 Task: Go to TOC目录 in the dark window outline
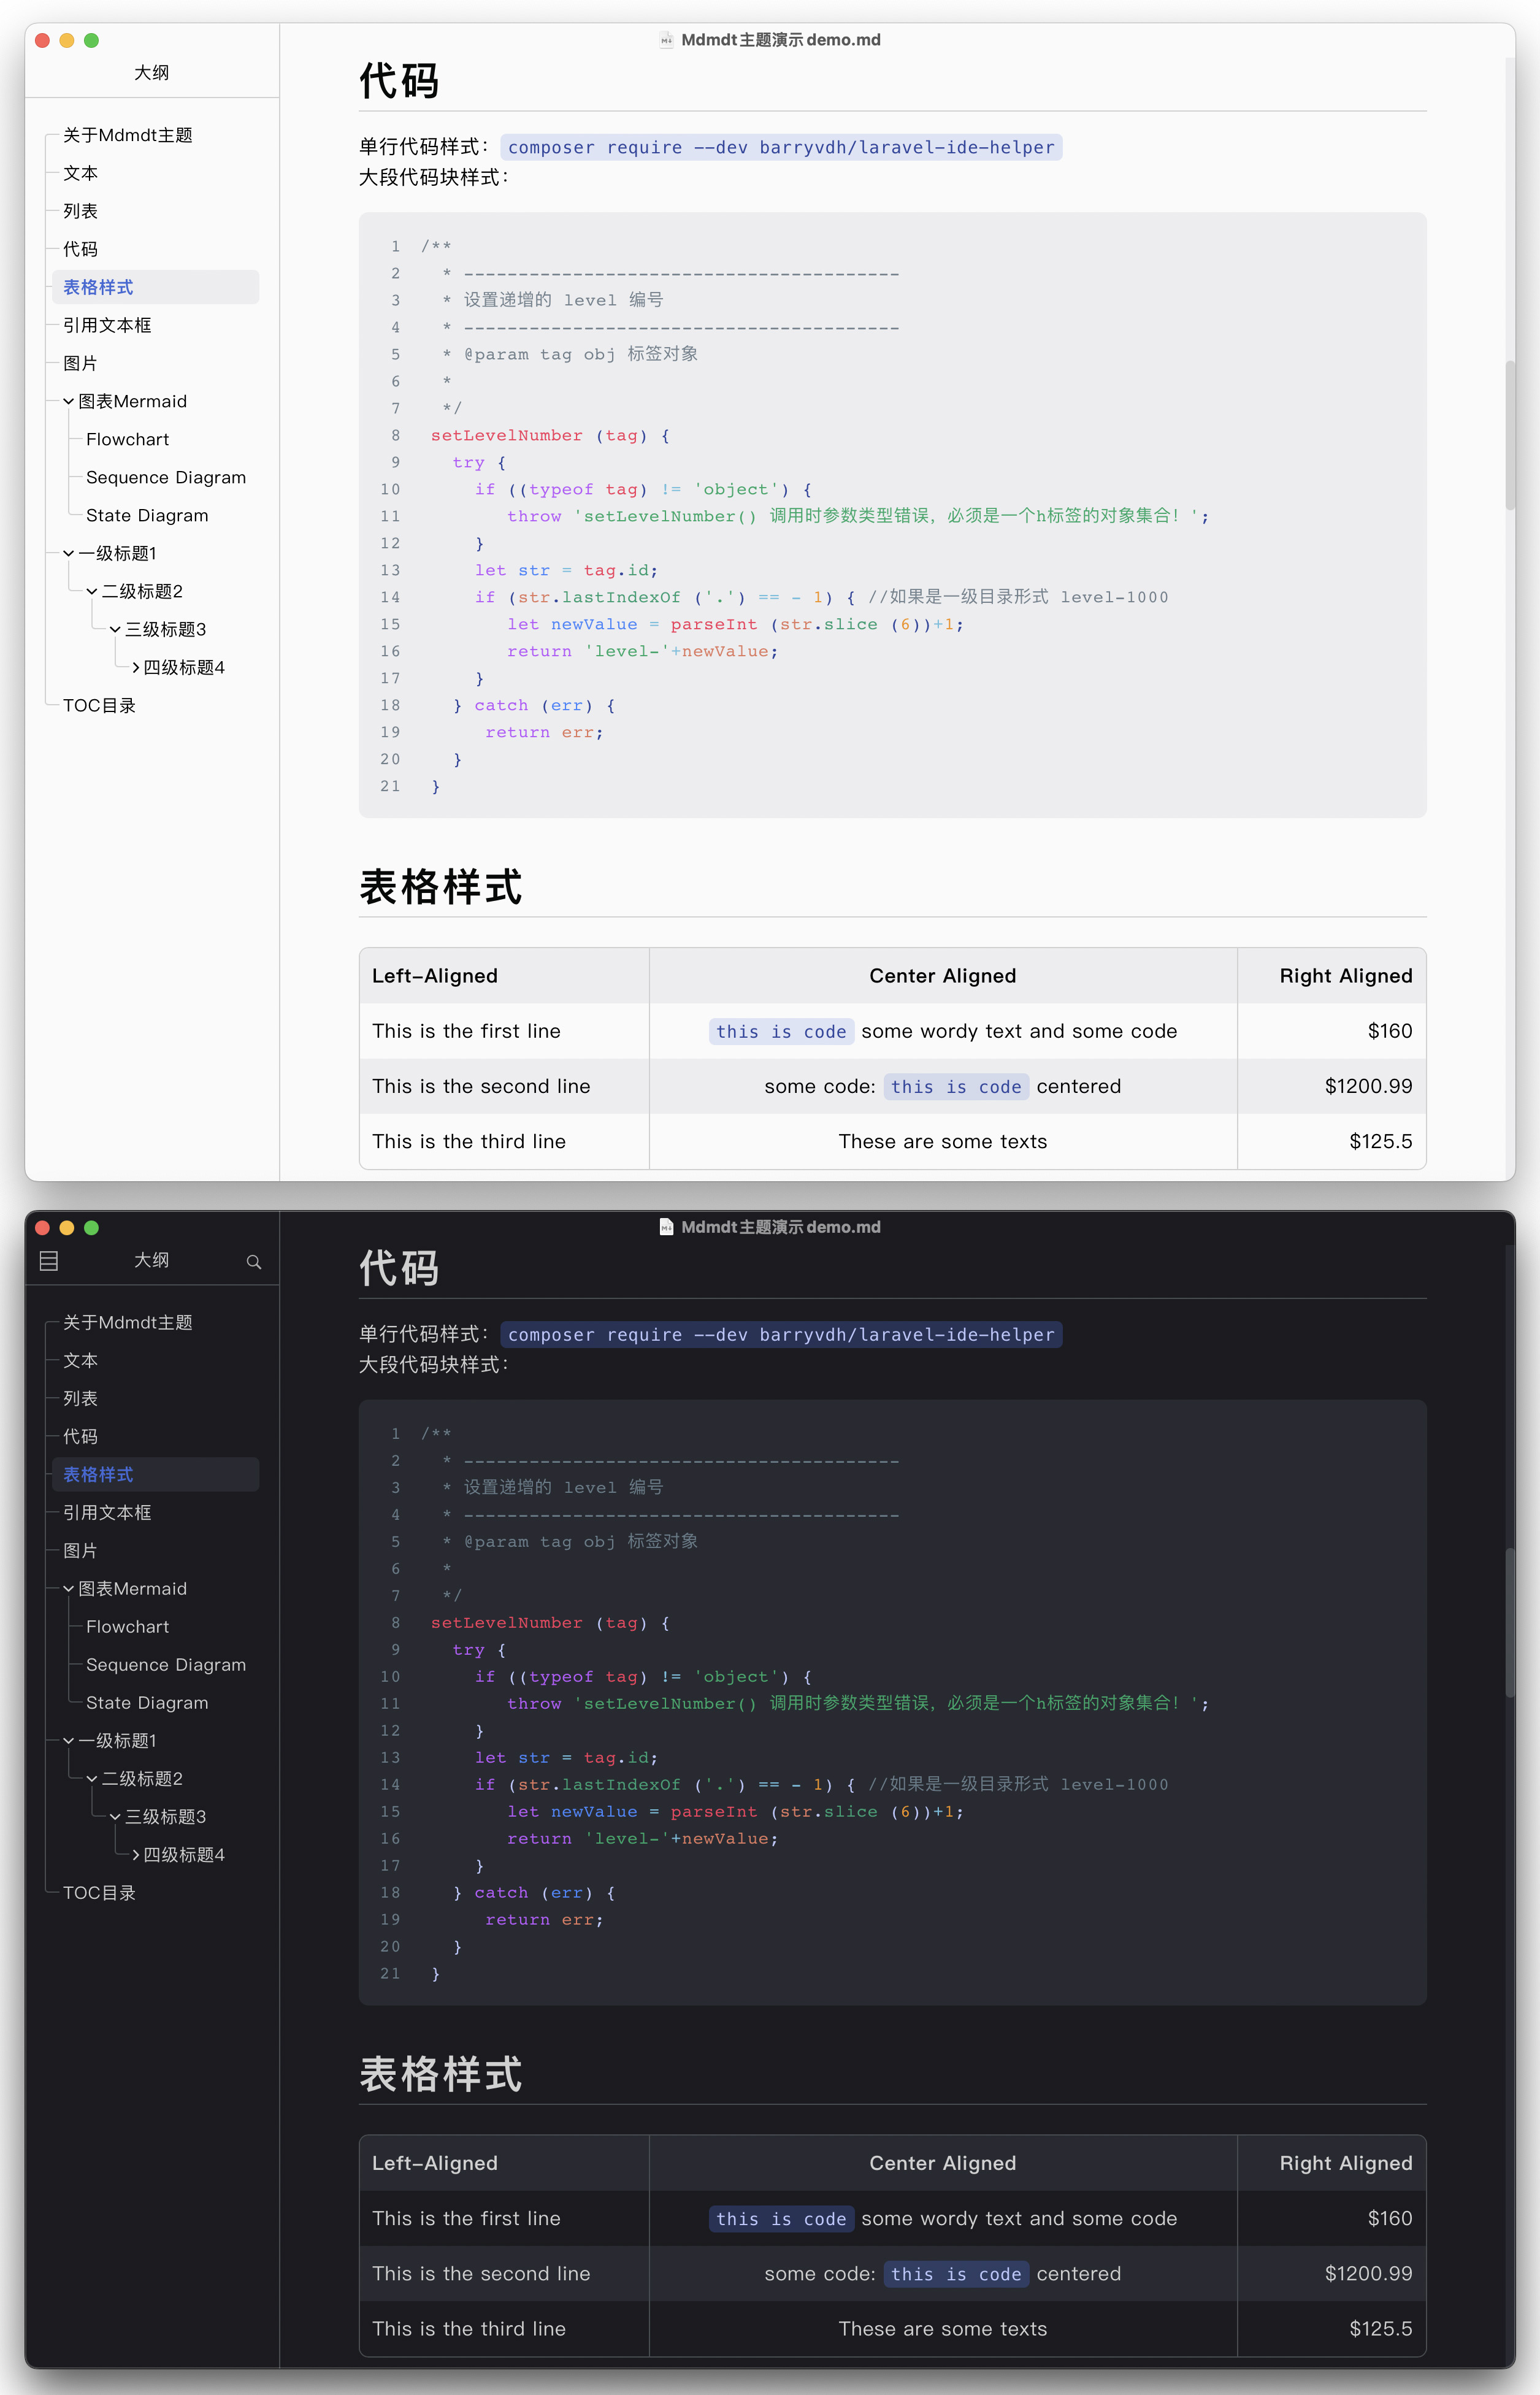point(99,1893)
